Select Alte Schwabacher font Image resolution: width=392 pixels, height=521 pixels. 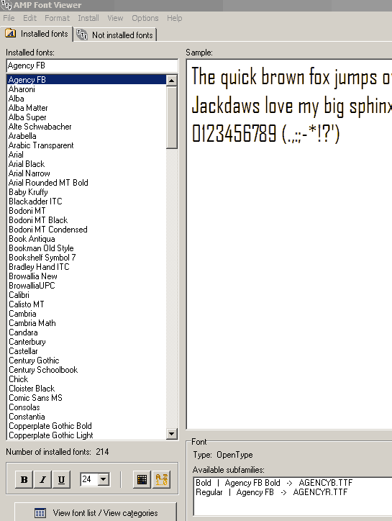point(86,126)
